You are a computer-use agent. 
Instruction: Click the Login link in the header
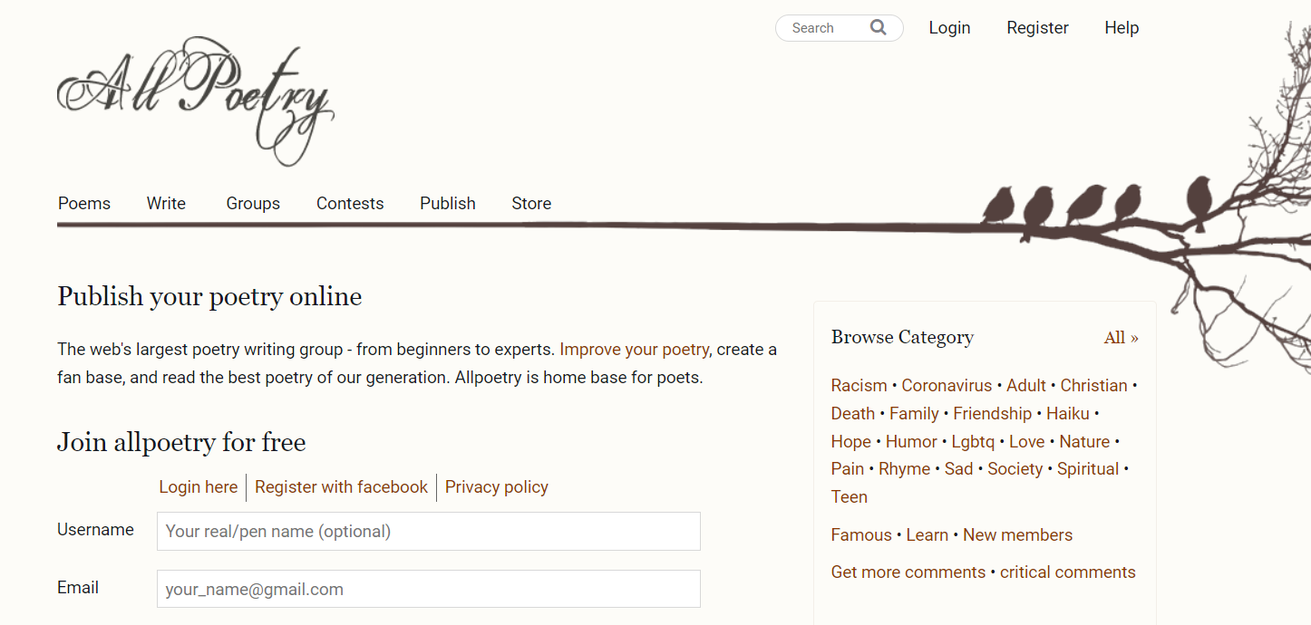click(949, 28)
